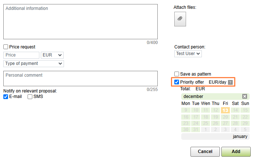This screenshot has height=160, width=257.
Task: Expand the Type of payment dropdown
Action: [x=33, y=63]
